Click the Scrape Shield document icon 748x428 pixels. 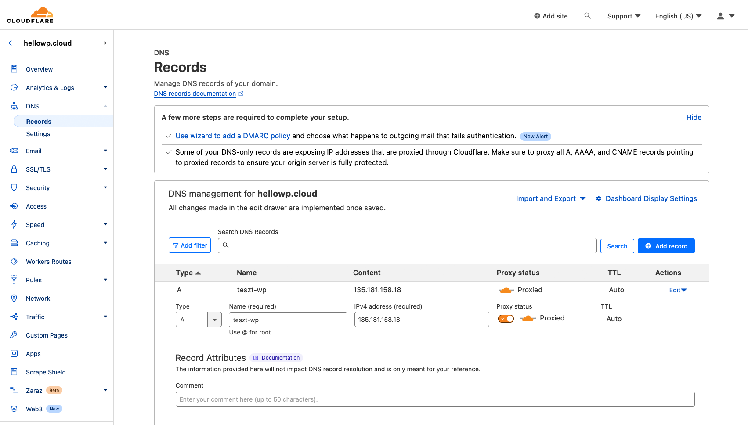[x=14, y=372]
